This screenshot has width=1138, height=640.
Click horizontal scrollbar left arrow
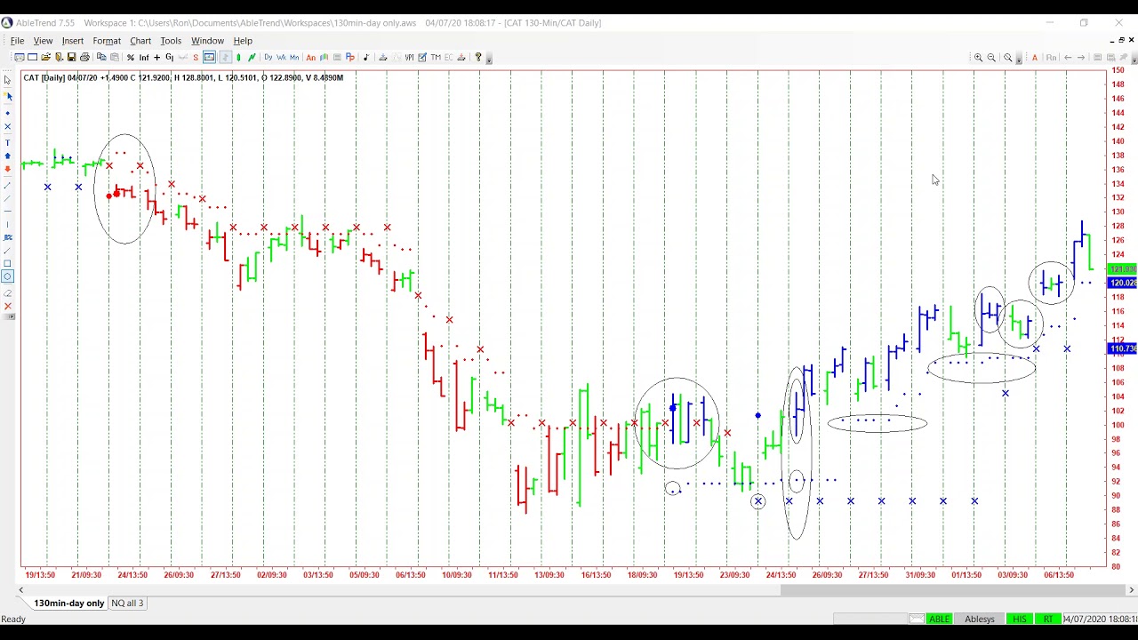pos(20,589)
